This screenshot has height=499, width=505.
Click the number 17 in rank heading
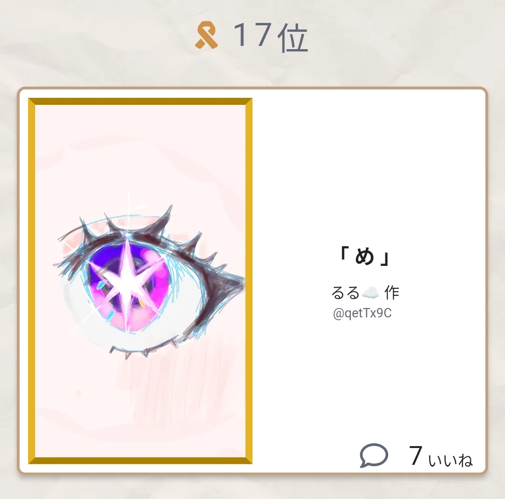coord(252,35)
